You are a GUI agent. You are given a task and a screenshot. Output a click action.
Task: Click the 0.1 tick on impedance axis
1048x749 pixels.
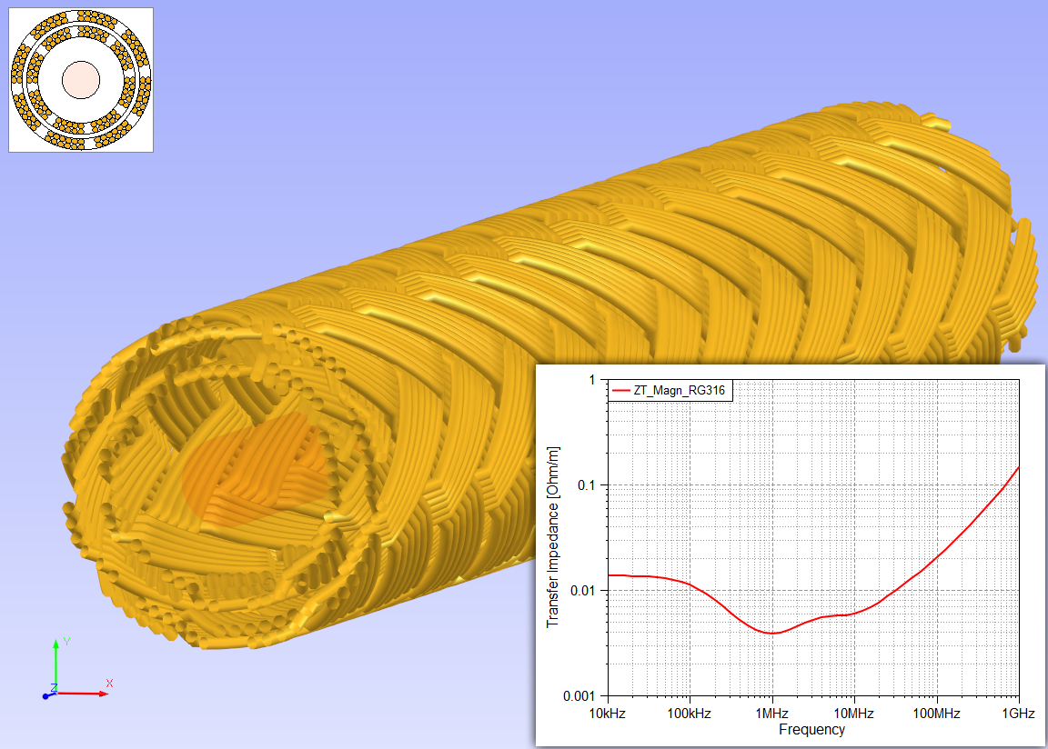click(584, 485)
